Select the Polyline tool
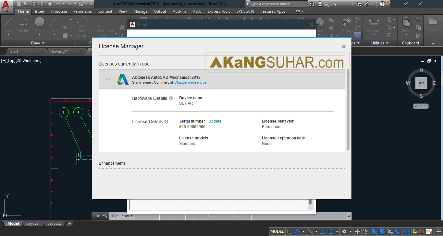Viewport: 443px width, 236px height. pos(23,25)
